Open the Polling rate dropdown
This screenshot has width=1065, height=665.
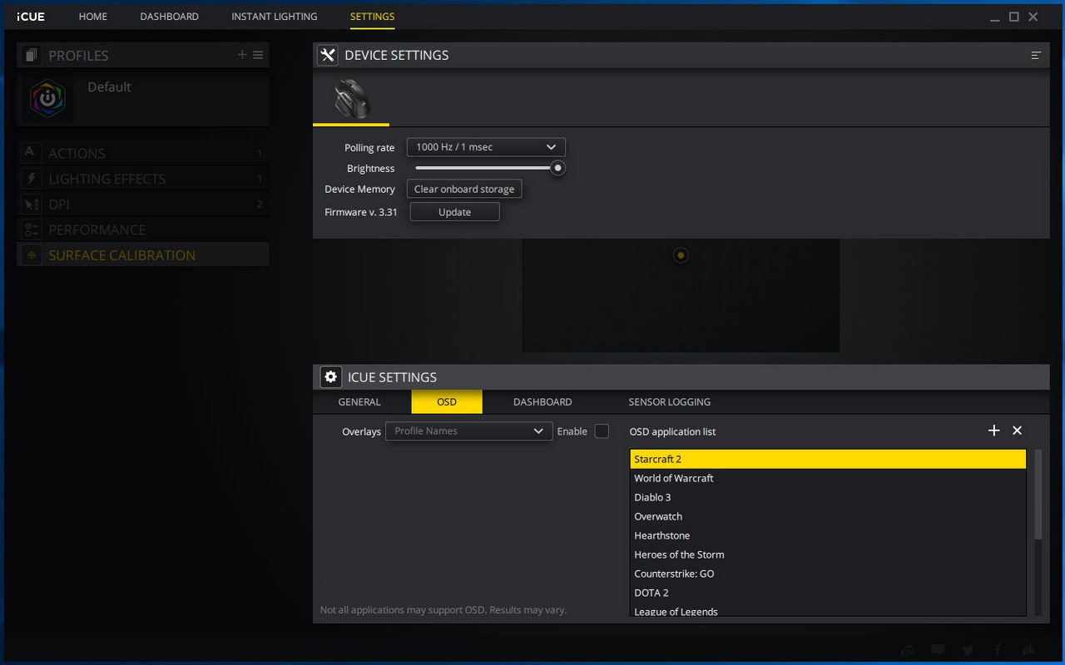486,147
